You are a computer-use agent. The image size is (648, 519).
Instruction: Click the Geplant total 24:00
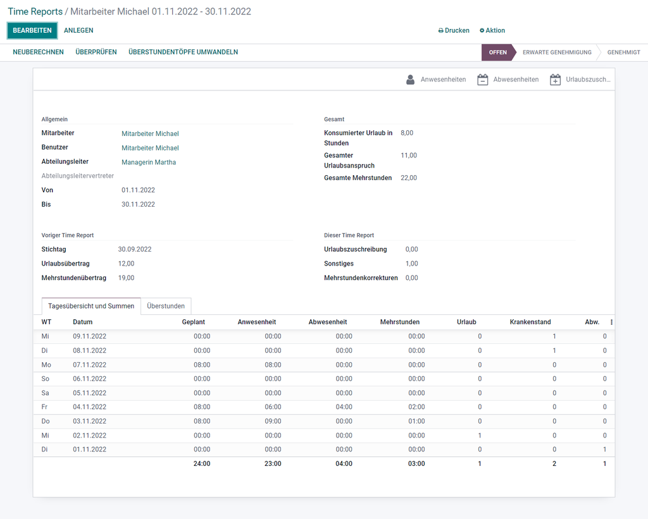point(202,463)
